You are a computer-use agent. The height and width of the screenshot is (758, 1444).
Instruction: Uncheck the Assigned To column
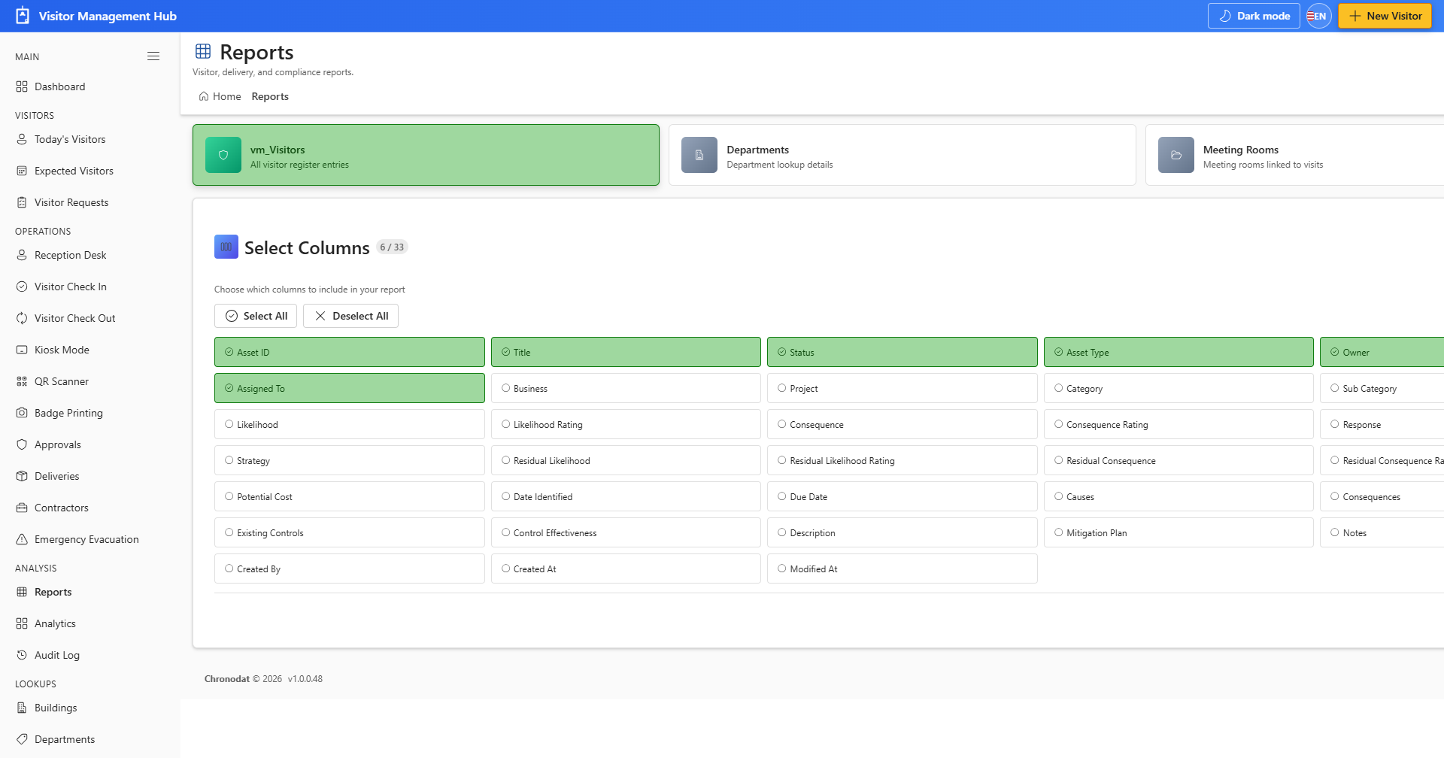pyautogui.click(x=350, y=388)
